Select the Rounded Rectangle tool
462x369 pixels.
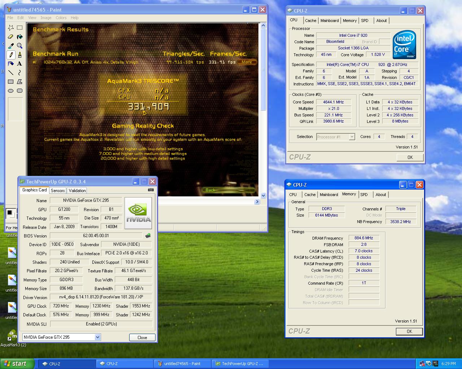click(20, 91)
